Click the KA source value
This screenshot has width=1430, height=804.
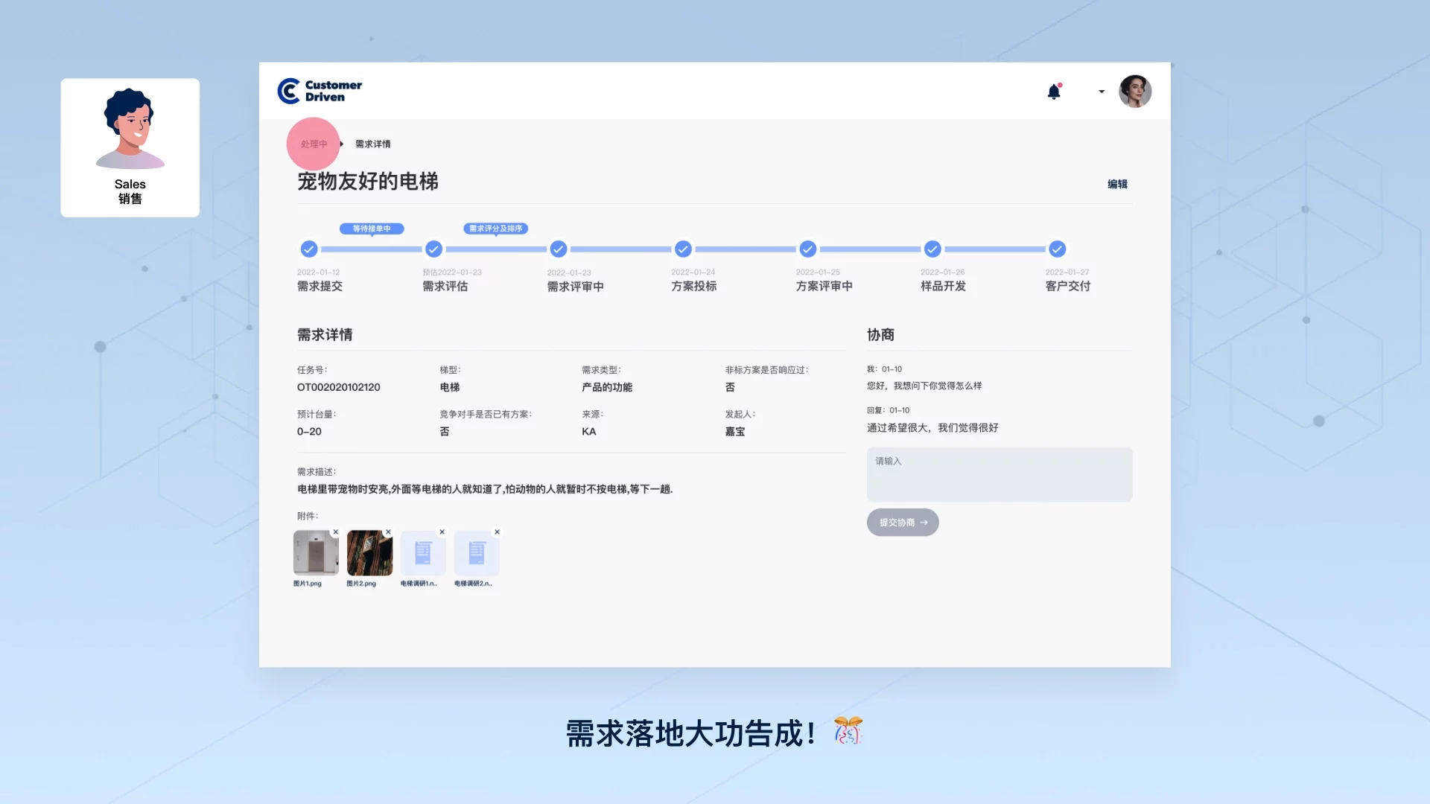[589, 432]
